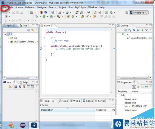
Task: Open the Run dropdown arrow next to green Run
Action: tap(47, 16)
